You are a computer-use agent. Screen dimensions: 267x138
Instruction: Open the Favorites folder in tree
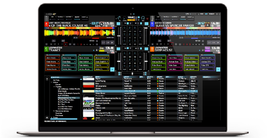tap(59, 113)
